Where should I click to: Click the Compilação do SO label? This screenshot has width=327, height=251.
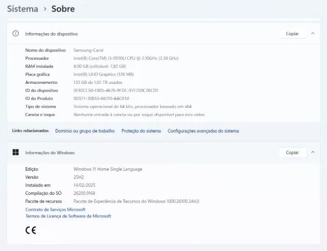coord(43,193)
